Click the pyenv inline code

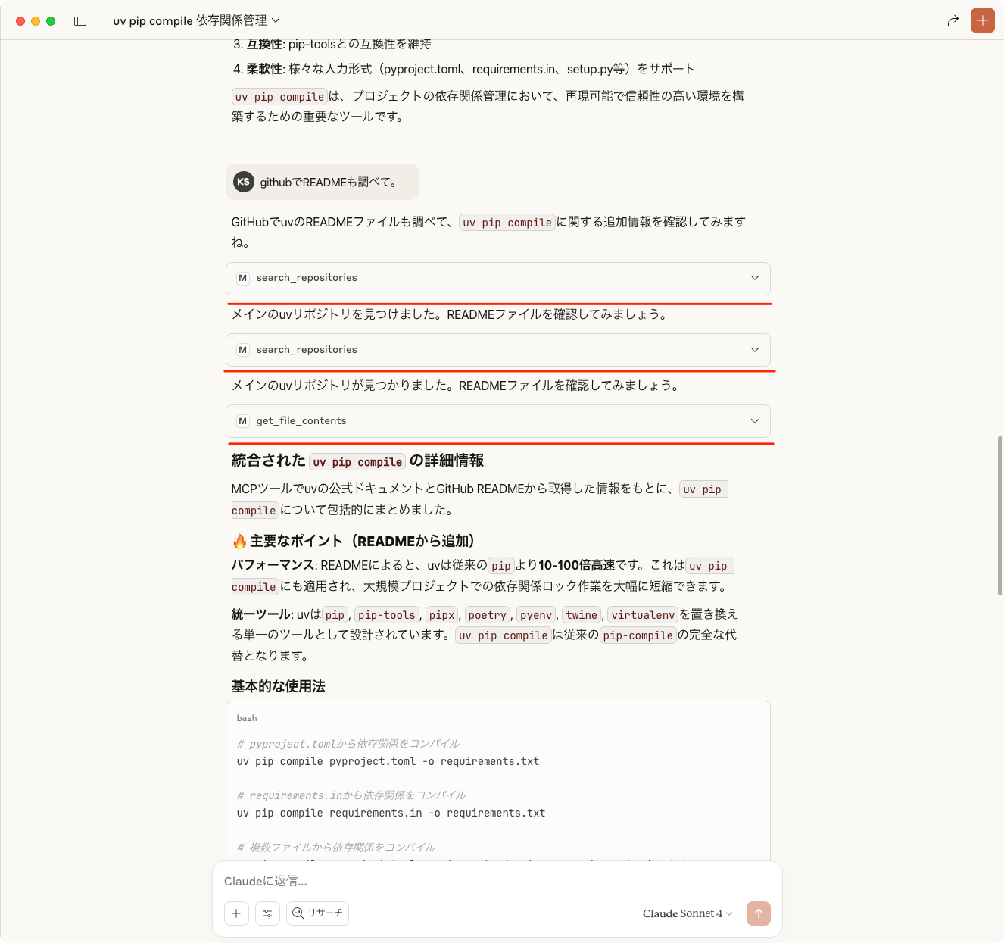[536, 615]
